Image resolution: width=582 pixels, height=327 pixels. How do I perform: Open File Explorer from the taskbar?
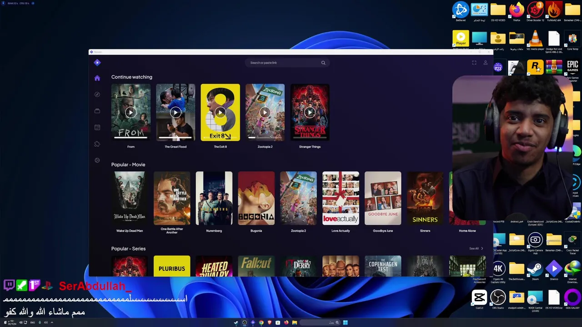click(x=295, y=322)
